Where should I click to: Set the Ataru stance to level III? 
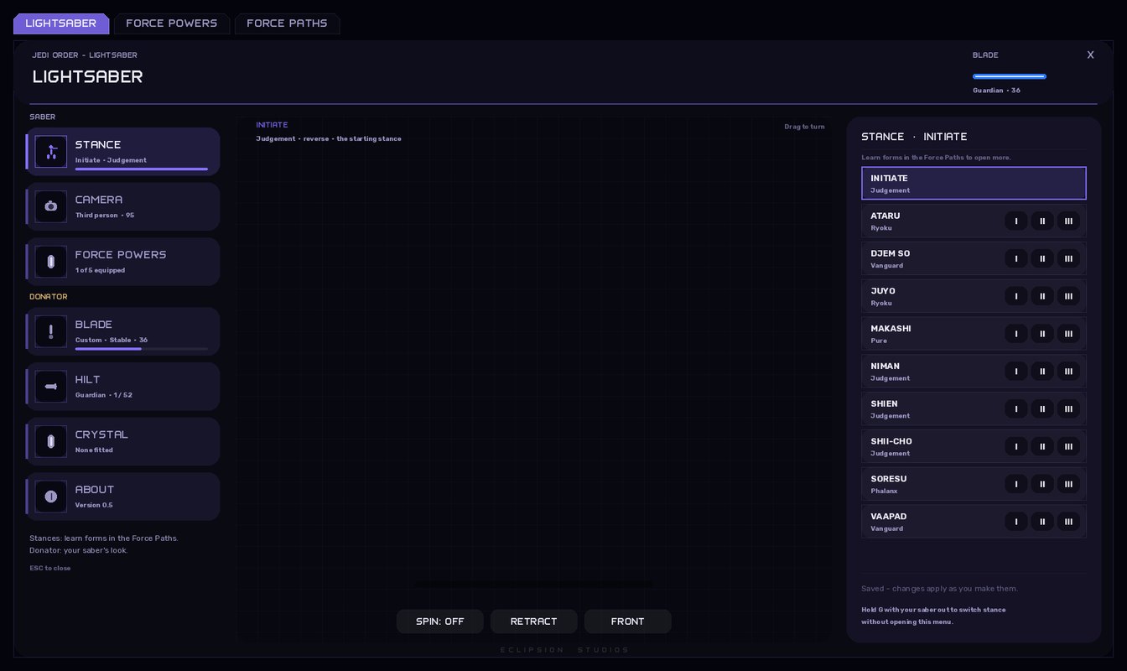tap(1068, 221)
